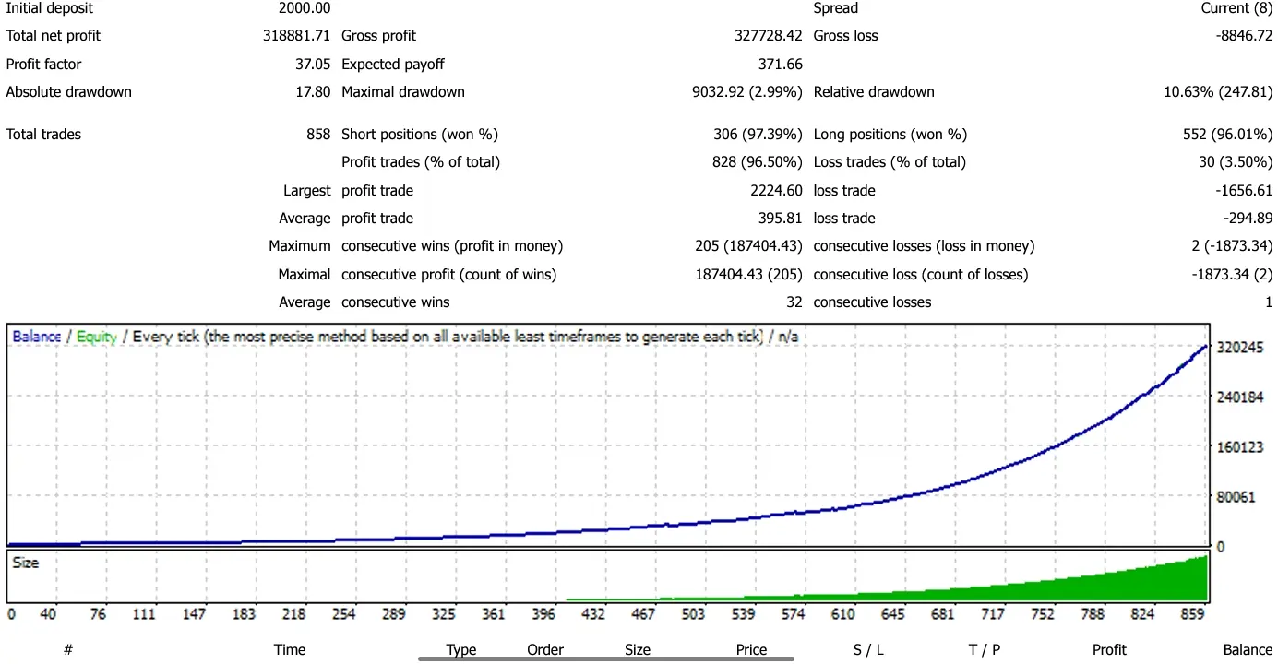The height and width of the screenshot is (664, 1278).
Task: Select the Total trades value 858
Action: coord(318,135)
